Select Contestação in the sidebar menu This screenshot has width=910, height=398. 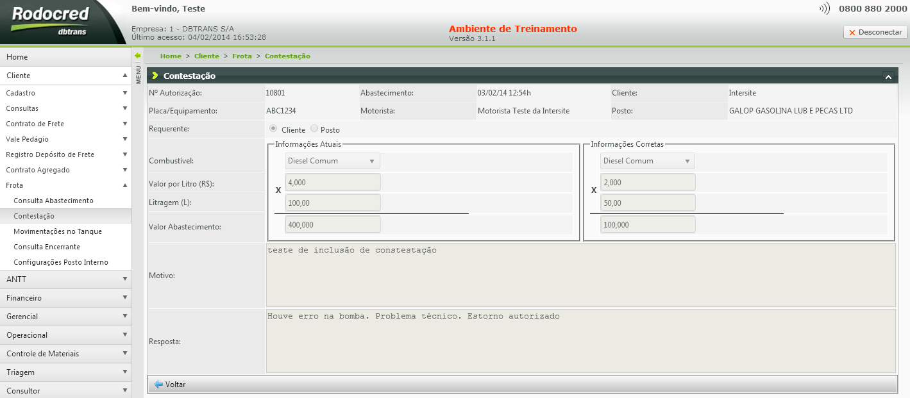pyautogui.click(x=65, y=216)
